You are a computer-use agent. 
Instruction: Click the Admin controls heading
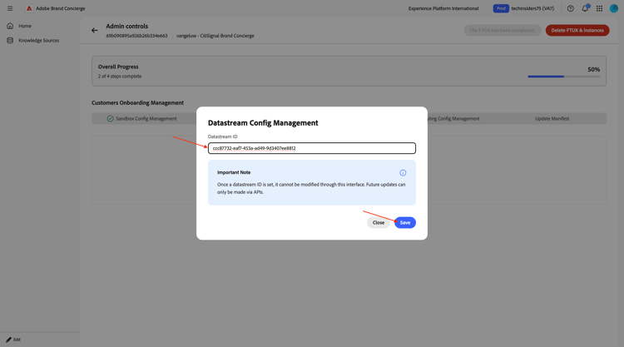127,26
